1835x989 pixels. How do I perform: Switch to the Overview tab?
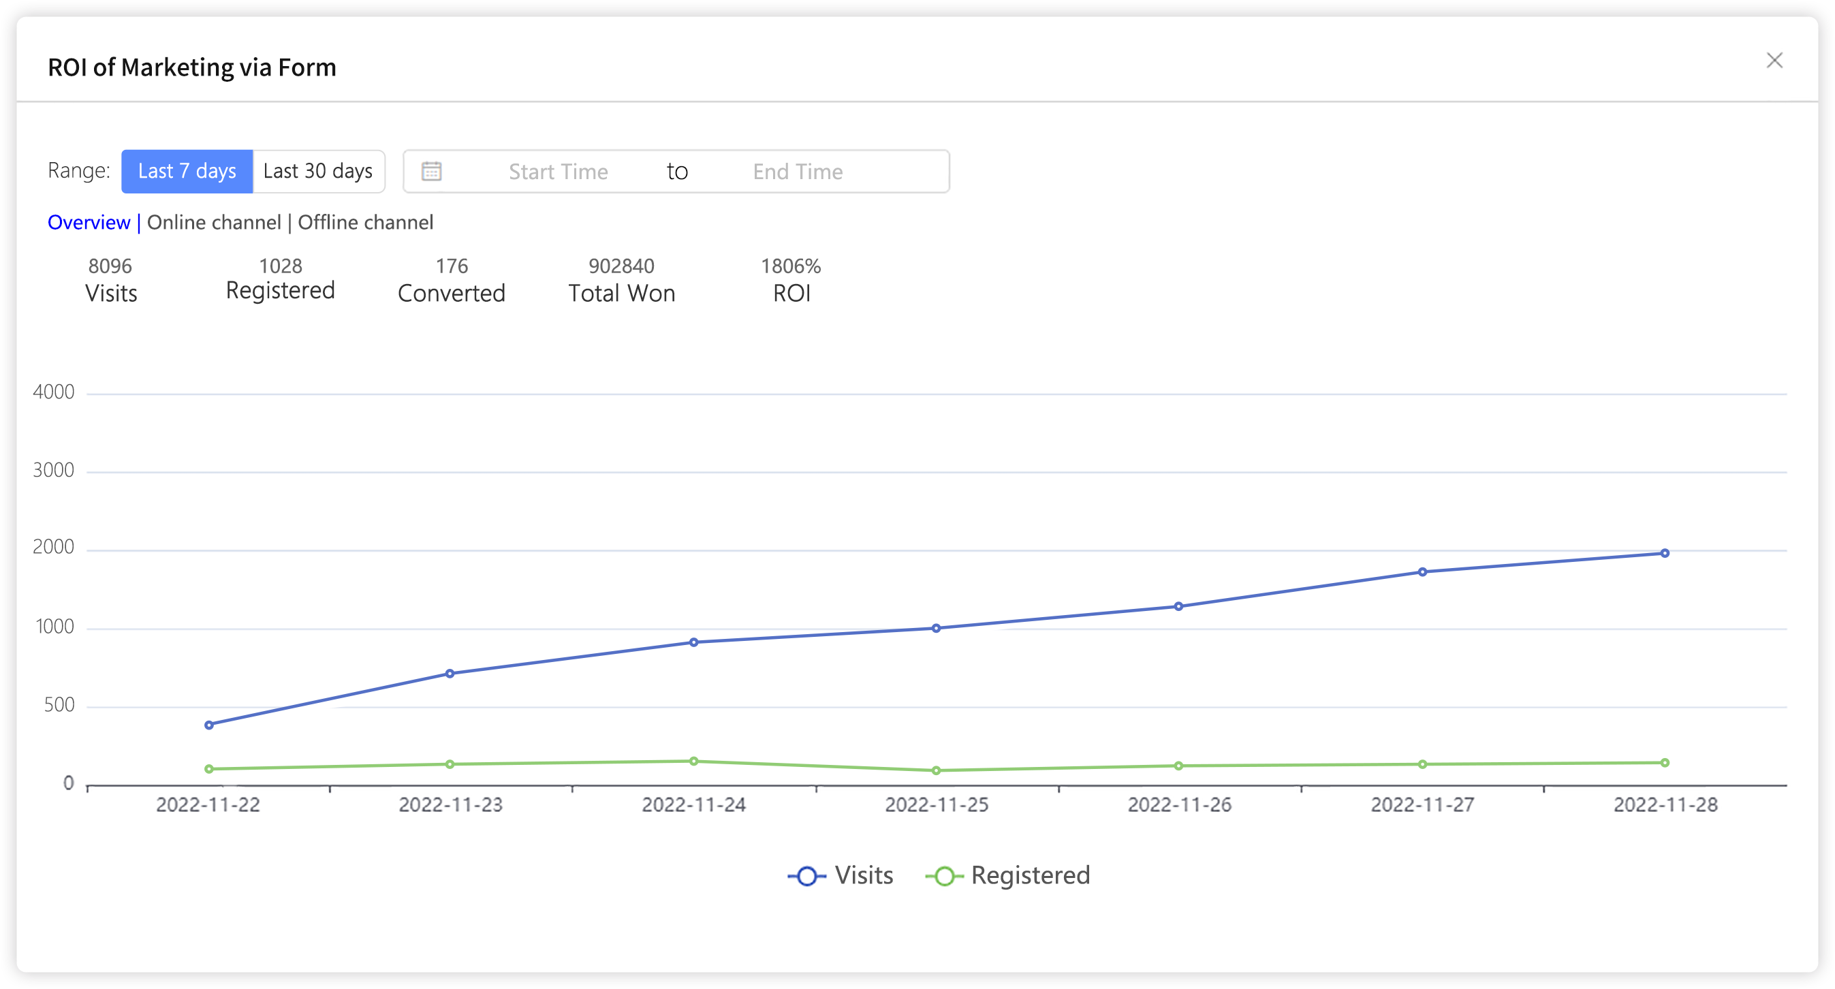[x=89, y=223]
